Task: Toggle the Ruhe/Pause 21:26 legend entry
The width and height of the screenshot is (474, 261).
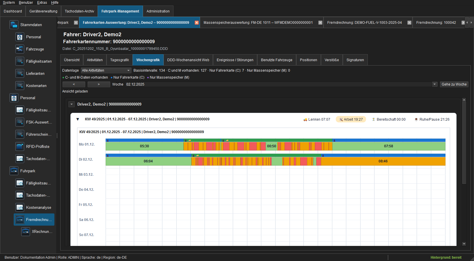Action: [x=432, y=119]
